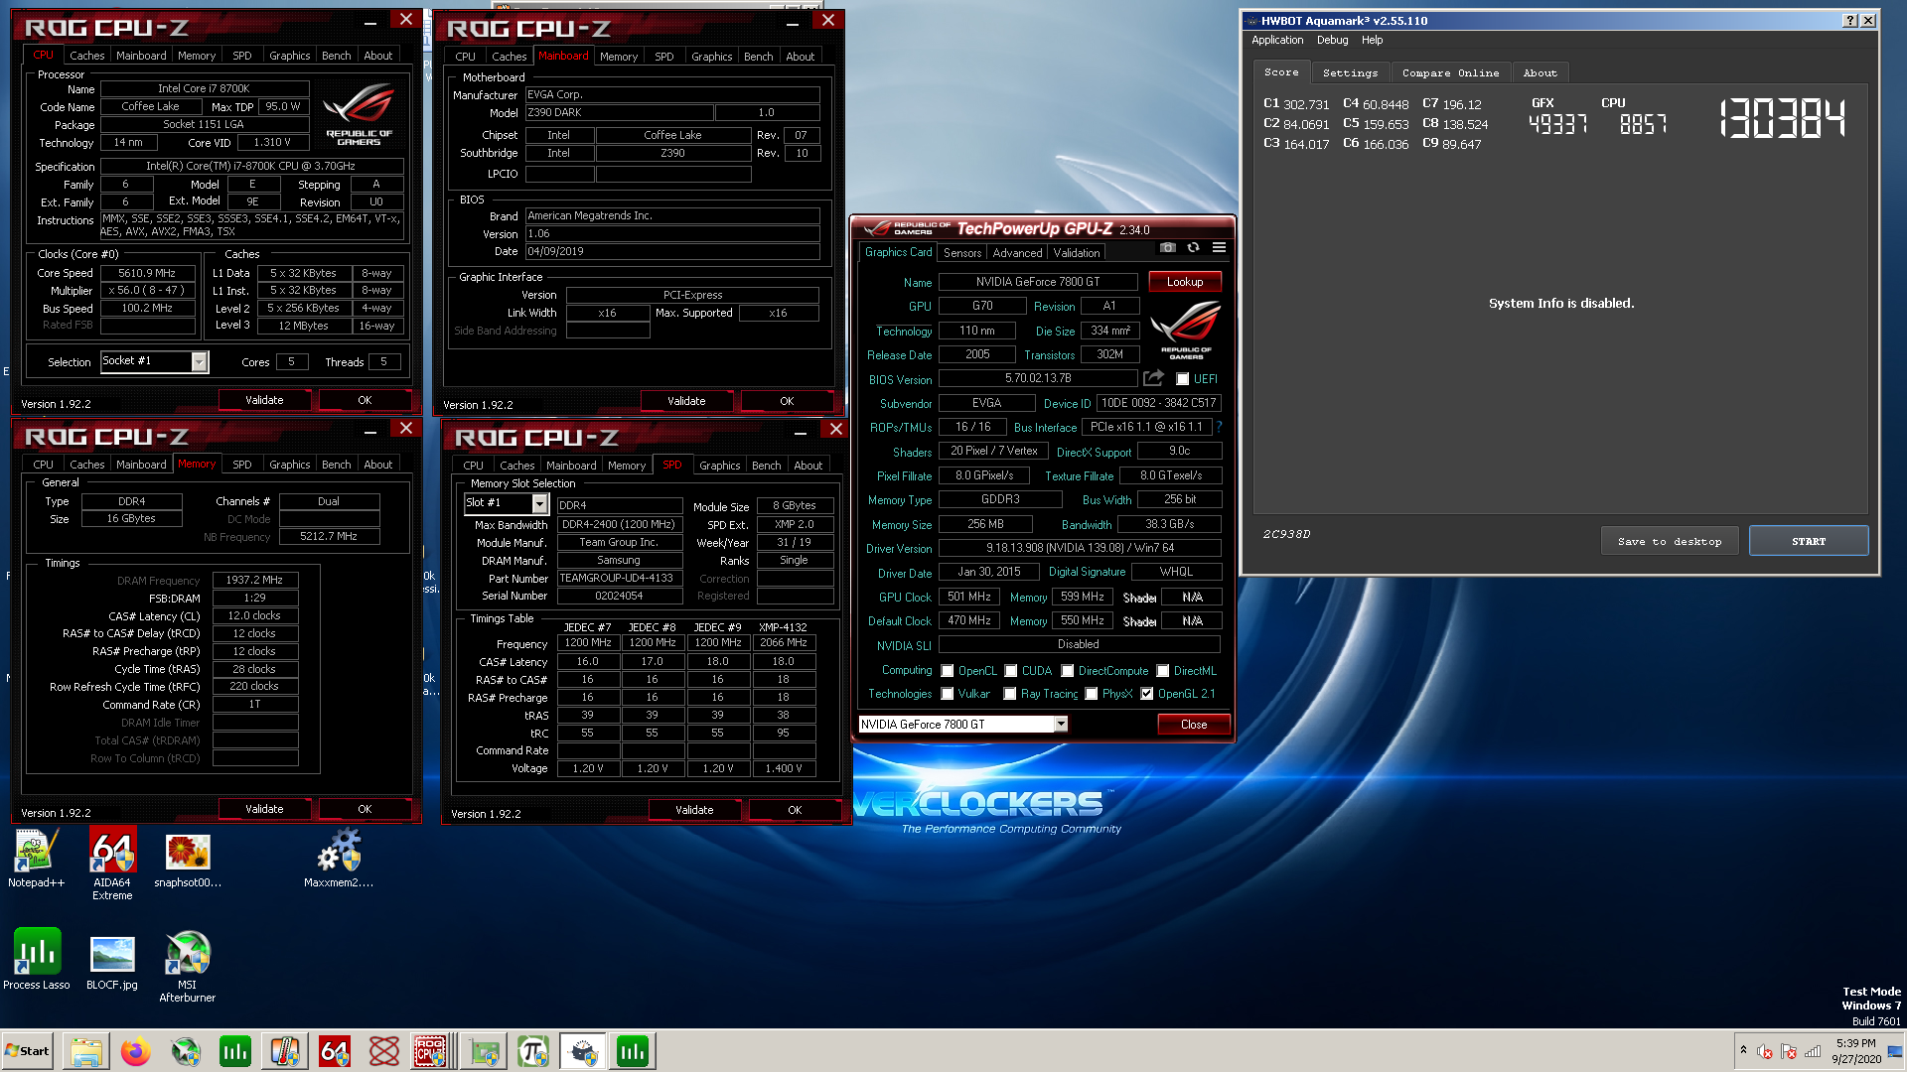Click Pi benchmark taskbar icon

click(x=533, y=1051)
